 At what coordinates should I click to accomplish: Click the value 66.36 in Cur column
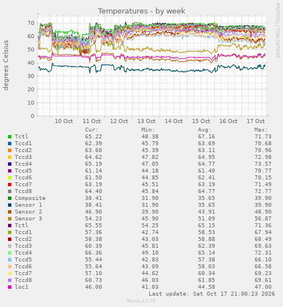point(93,253)
